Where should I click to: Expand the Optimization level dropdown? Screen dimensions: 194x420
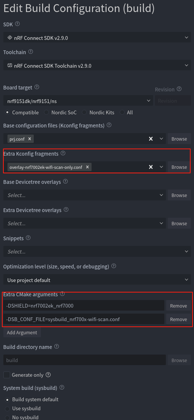(x=97, y=280)
